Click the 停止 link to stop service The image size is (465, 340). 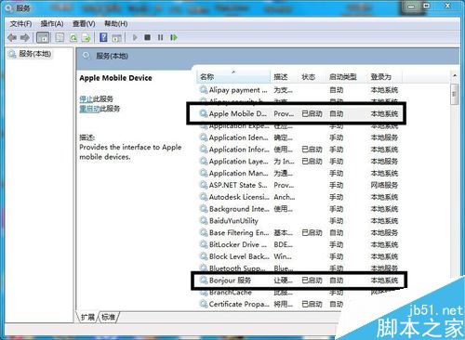(86, 99)
